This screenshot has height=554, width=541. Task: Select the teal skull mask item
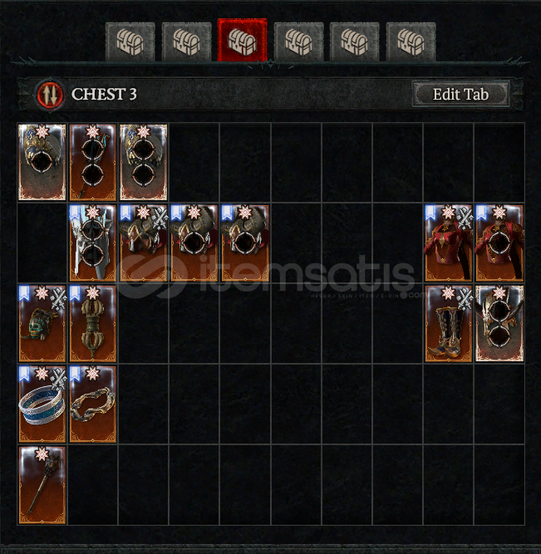coord(42,323)
